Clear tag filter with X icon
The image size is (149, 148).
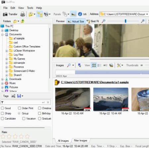click(x=48, y=102)
